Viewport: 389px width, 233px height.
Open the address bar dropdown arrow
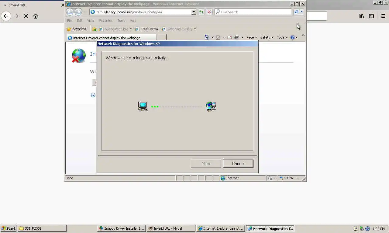coord(194,12)
